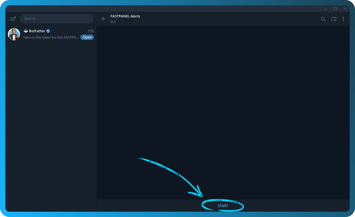Viewport: 355px width, 217px height.
Task: Click BotFather's blue verified badge
Action: 48,31
